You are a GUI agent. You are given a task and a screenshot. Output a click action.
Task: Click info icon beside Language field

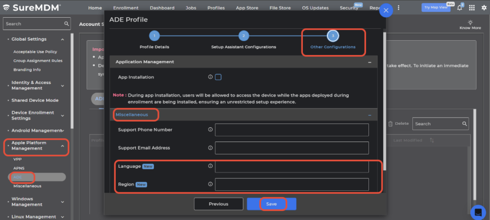click(x=210, y=166)
